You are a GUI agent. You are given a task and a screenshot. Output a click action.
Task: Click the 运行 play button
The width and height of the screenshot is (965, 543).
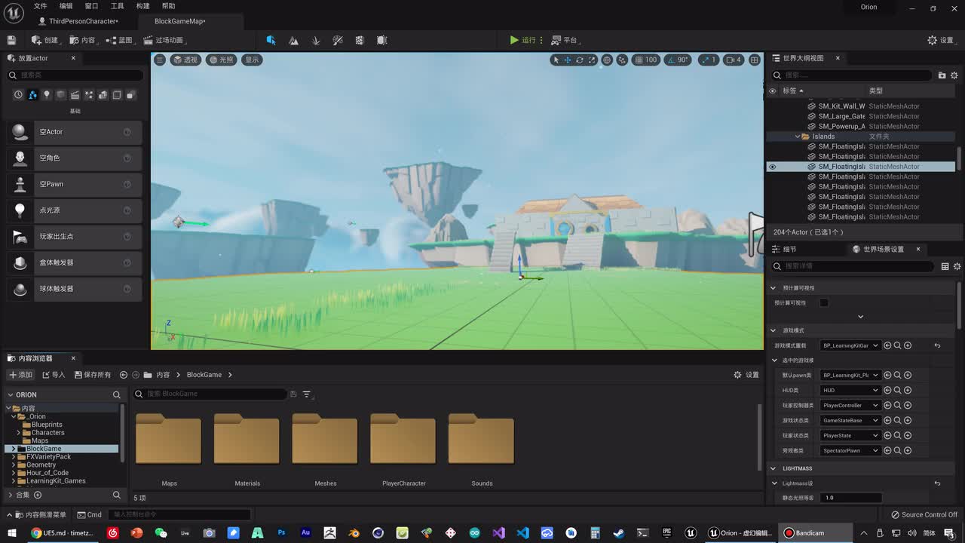pos(522,40)
